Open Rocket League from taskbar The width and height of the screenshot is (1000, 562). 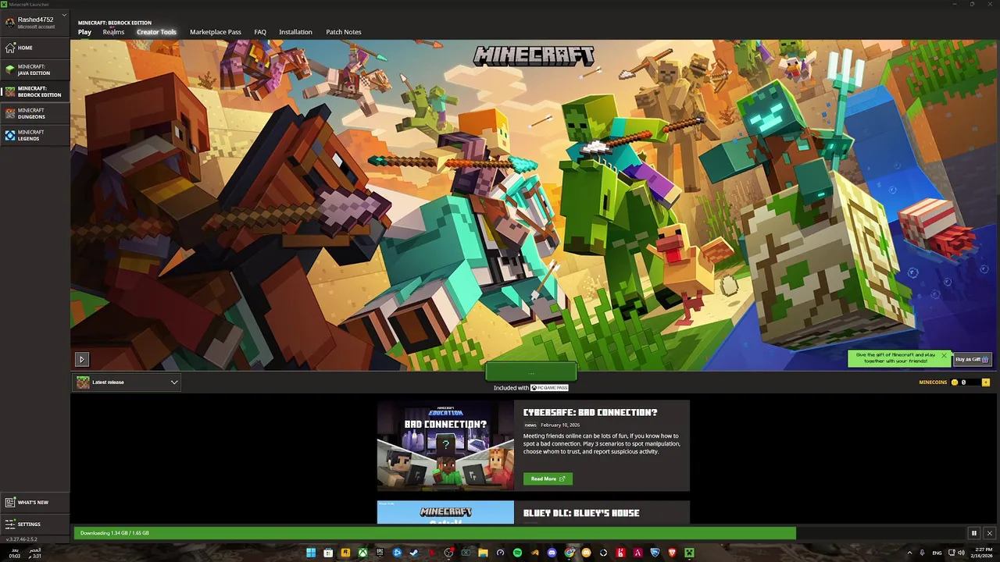point(655,553)
